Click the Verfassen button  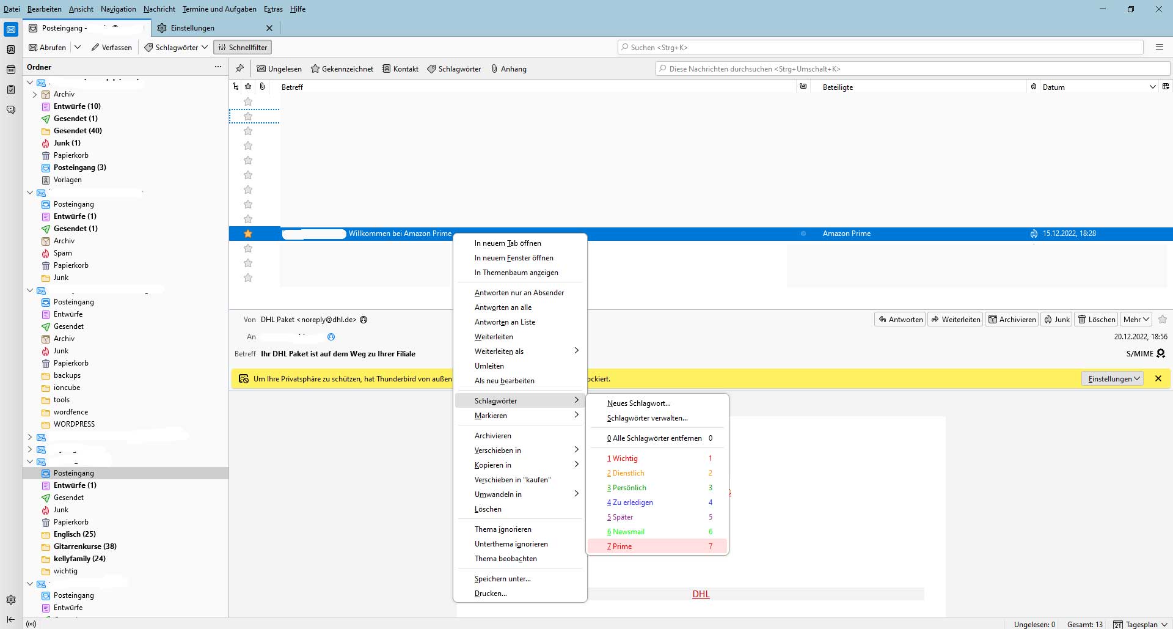[x=111, y=47]
